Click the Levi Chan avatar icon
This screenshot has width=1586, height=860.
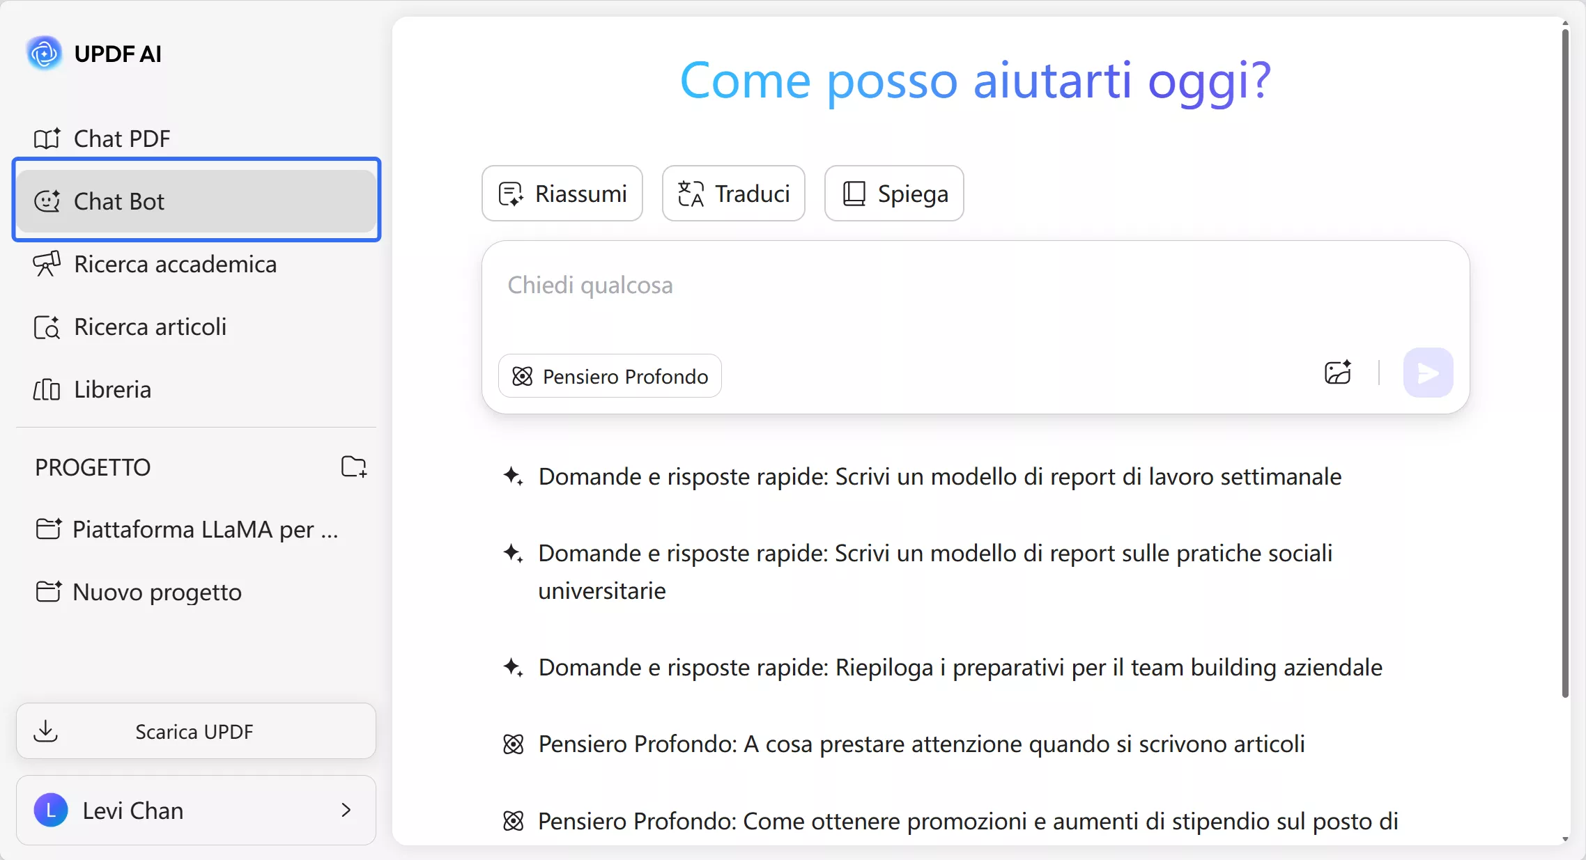(51, 810)
